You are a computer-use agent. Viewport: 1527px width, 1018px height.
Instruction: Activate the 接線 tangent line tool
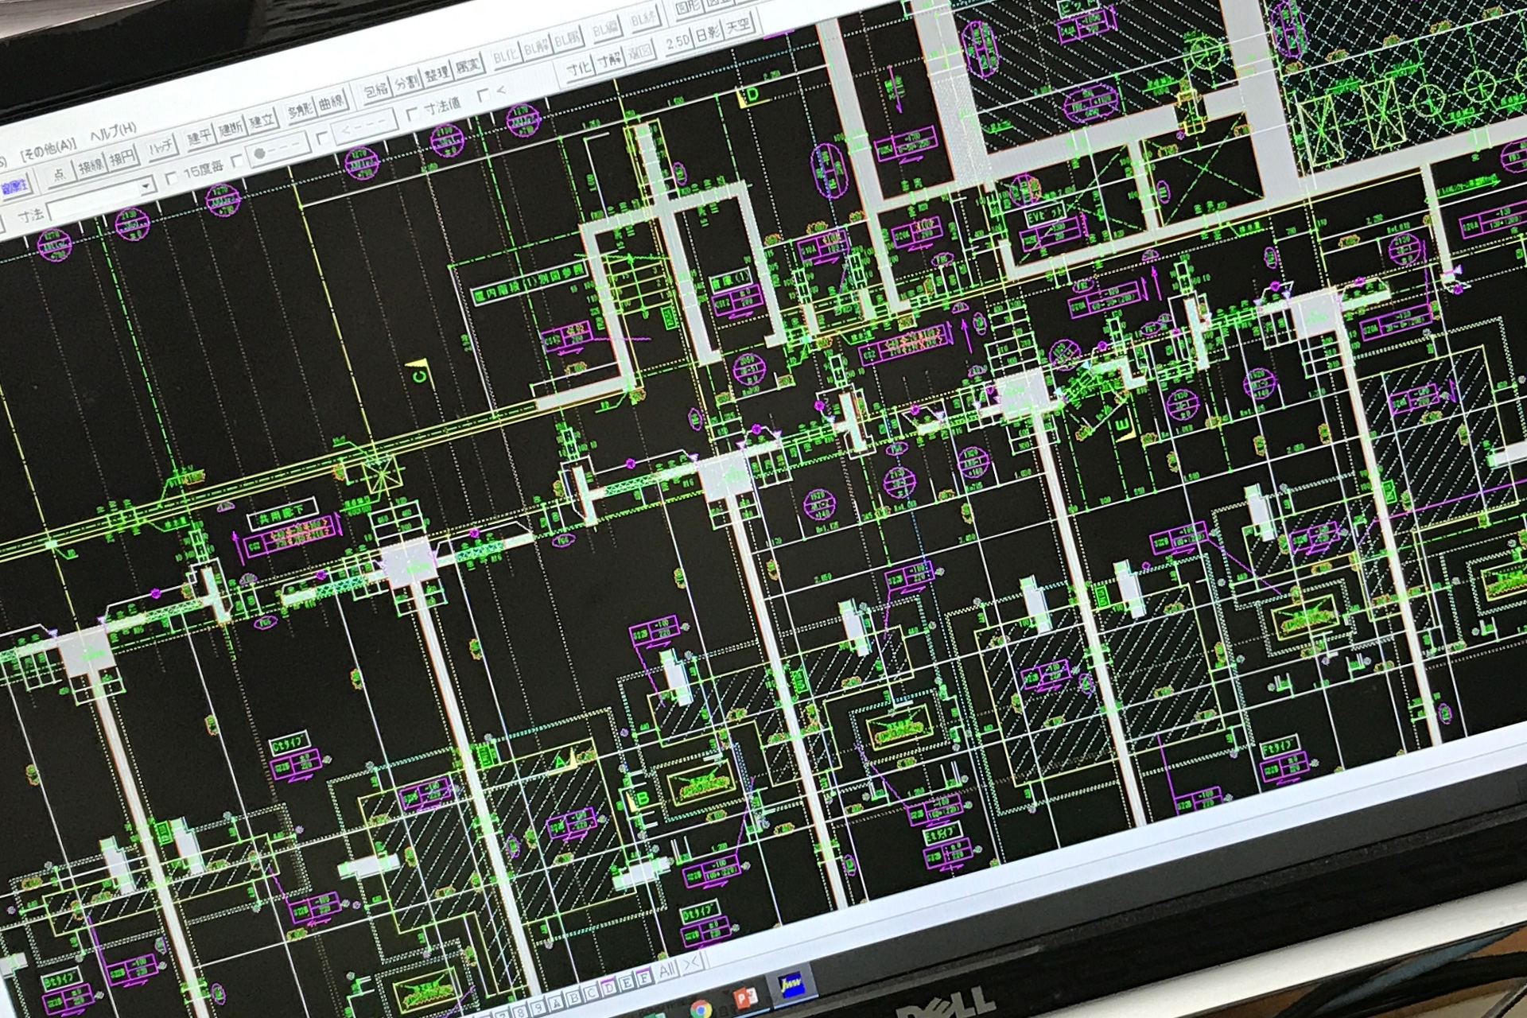click(91, 167)
